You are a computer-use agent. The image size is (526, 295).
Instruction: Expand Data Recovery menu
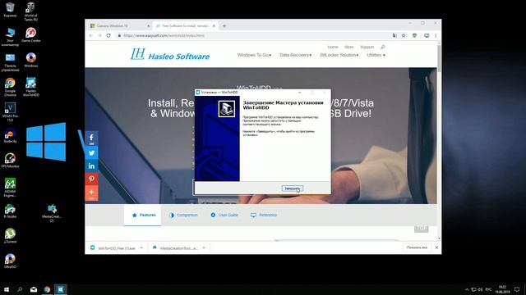point(296,55)
